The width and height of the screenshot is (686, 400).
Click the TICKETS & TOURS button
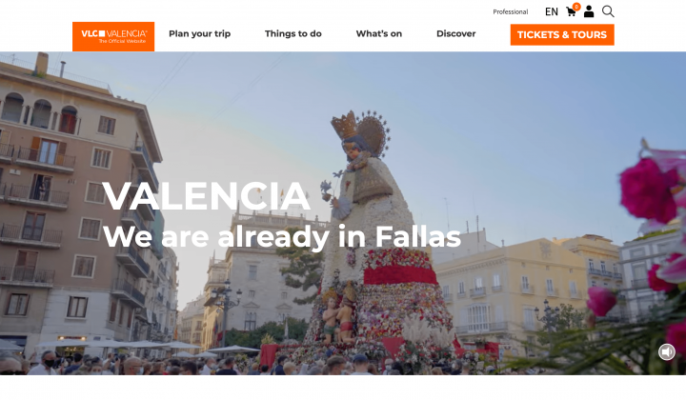tap(562, 34)
